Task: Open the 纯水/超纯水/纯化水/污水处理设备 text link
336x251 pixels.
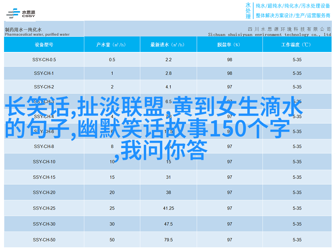Action: coord(293,6)
